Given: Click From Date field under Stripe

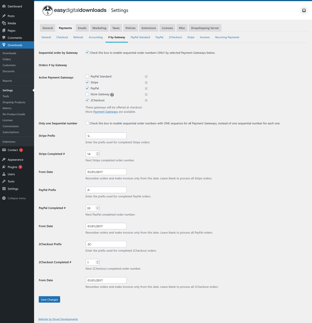Looking at the screenshot, I should point(106,172).
